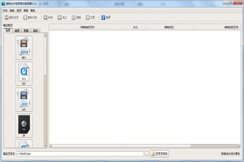Open the 文件 (file) menu
The image size is (244, 162).
pos(5,11)
